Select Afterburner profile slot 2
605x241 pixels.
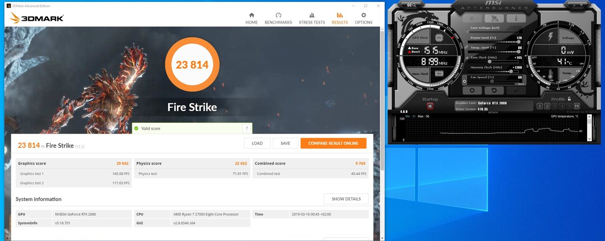click(x=547, y=106)
